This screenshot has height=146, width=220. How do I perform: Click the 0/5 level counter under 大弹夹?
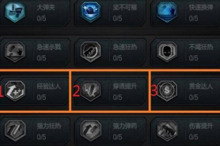click(41, 18)
